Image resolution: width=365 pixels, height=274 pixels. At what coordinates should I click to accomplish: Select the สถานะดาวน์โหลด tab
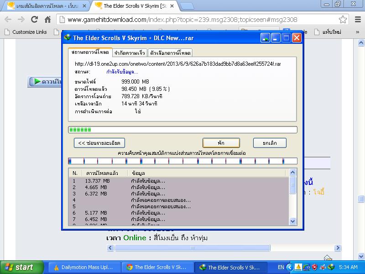point(90,52)
